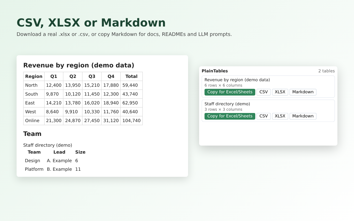Copy Staff directory table for Excel/Sheets
Viewport: 354px width, 221px height.
pos(230,116)
